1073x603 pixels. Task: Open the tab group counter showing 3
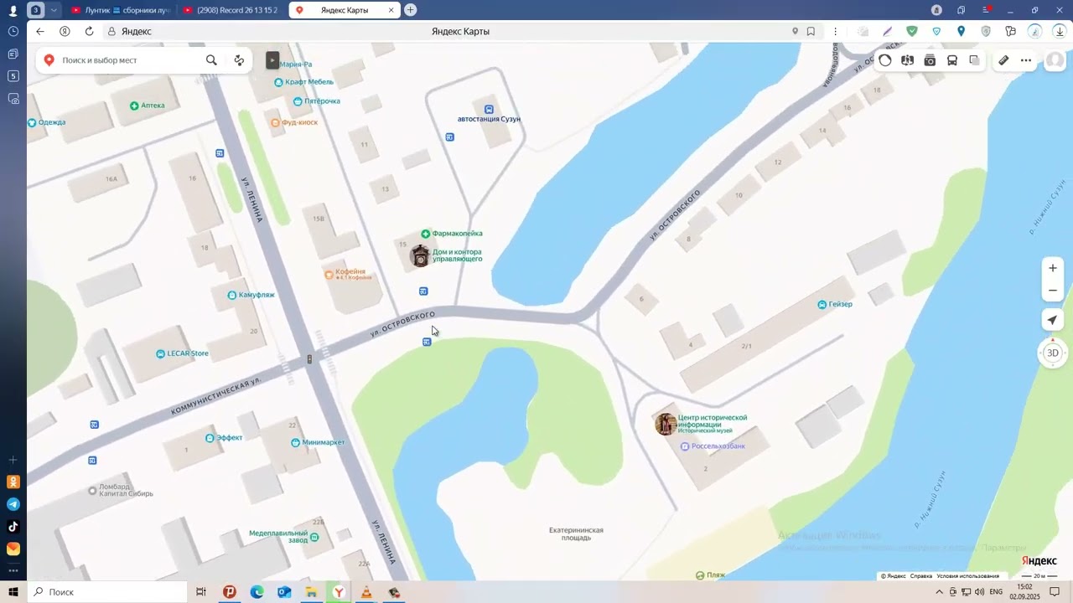(36, 10)
